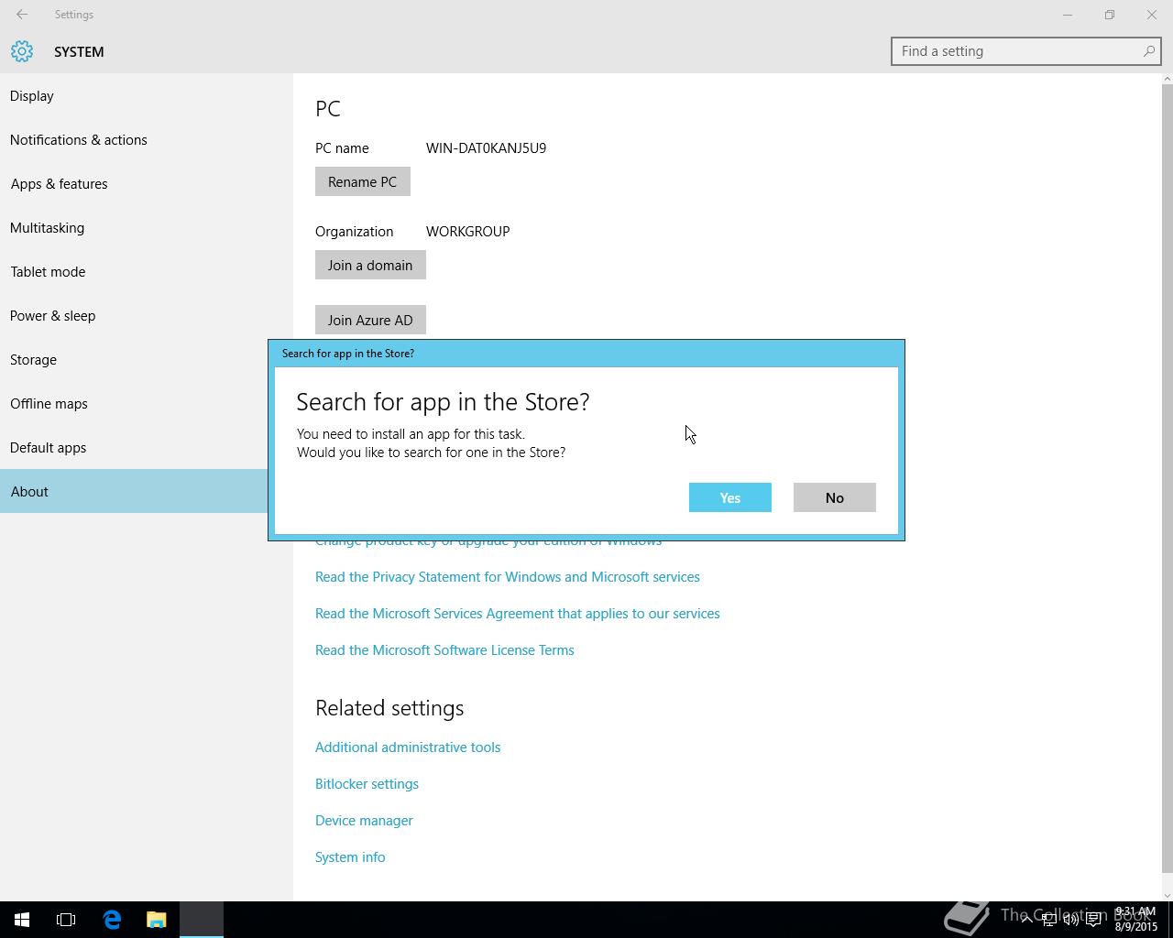The height and width of the screenshot is (938, 1173).
Task: Choose No in the Store dialog
Action: pos(835,497)
